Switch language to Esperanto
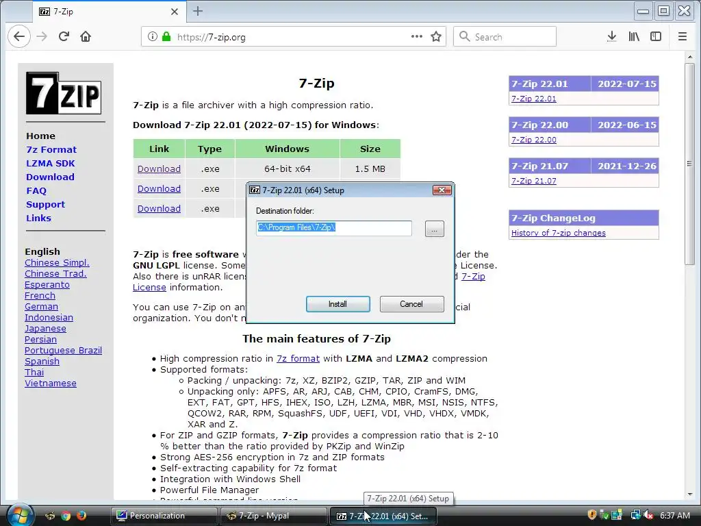The image size is (701, 526). click(47, 285)
